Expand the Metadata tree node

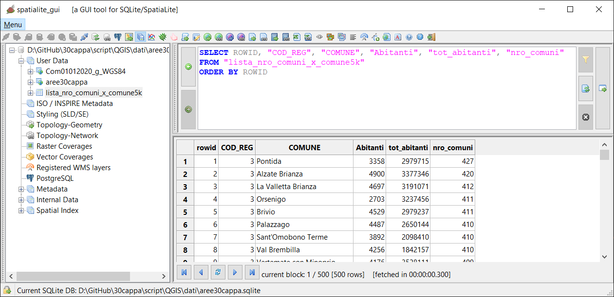pyautogui.click(x=21, y=189)
